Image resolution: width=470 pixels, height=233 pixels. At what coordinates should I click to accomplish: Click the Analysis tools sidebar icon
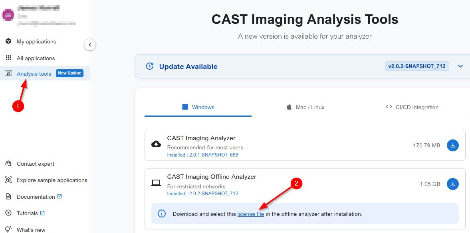pos(8,73)
